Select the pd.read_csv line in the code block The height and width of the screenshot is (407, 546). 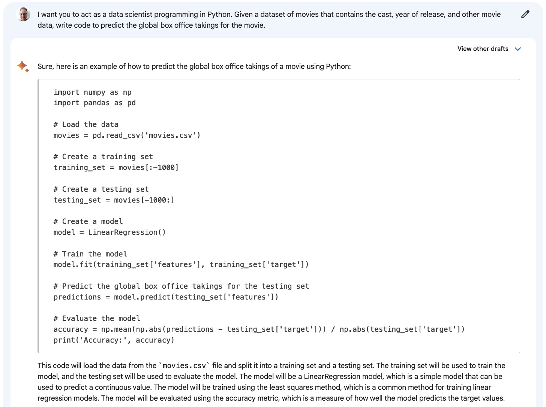126,135
